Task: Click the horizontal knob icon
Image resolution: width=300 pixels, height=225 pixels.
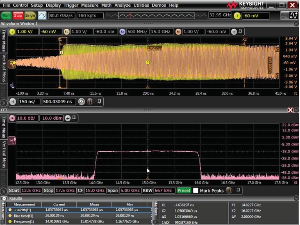Action: (90, 102)
